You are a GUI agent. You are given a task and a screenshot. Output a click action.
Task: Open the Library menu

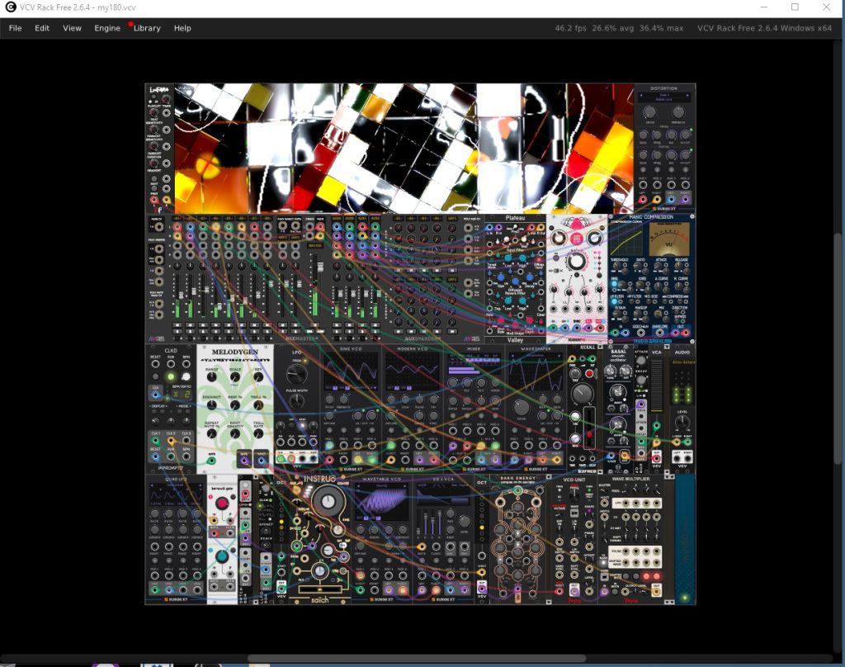pyautogui.click(x=147, y=28)
